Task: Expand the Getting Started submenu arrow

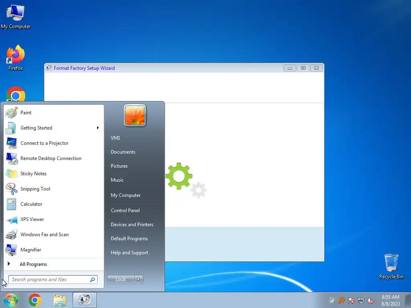Action: click(x=98, y=128)
